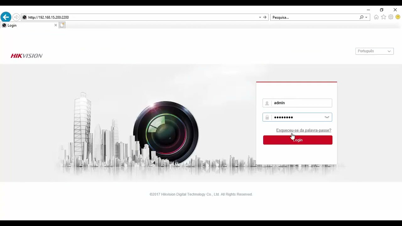402x226 pixels.
Task: Open Favorites star icon
Action: click(x=383, y=17)
